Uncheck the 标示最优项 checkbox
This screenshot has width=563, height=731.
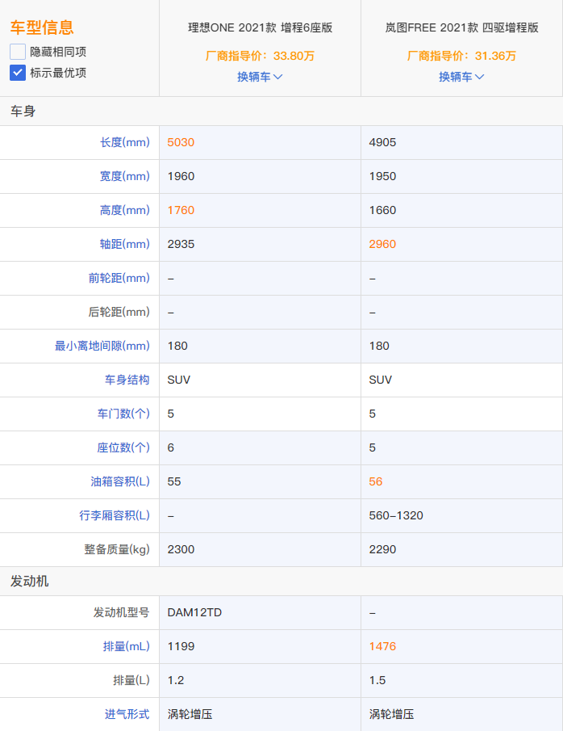18,73
